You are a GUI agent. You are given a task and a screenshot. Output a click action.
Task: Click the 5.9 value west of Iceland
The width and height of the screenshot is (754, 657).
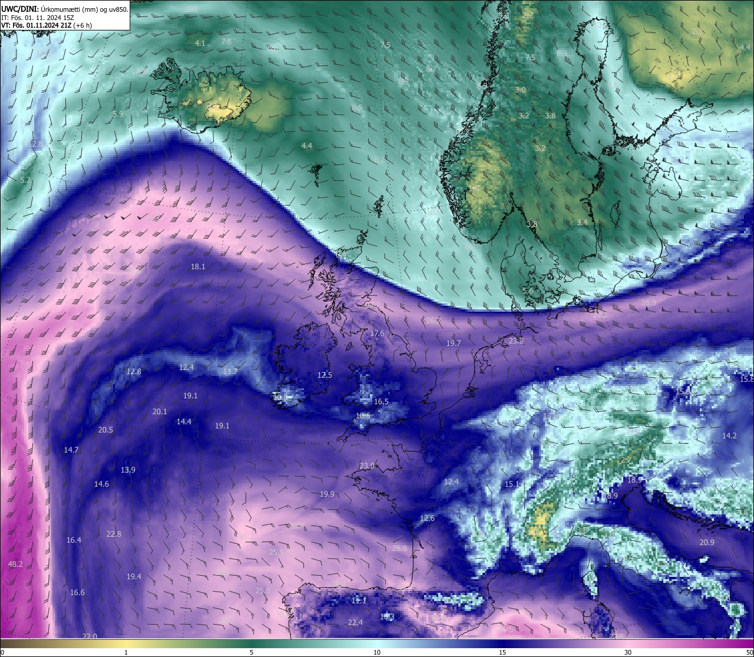pos(118,114)
